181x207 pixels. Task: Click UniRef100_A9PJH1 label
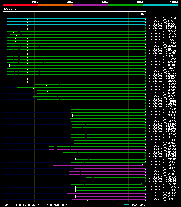click(x=162, y=49)
